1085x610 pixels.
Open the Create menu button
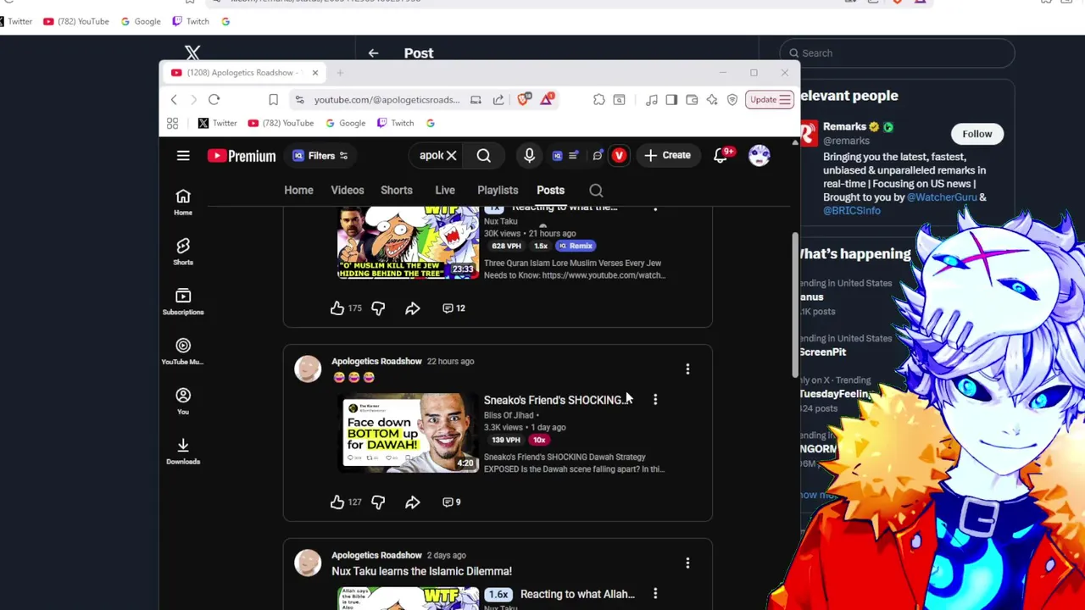(667, 156)
